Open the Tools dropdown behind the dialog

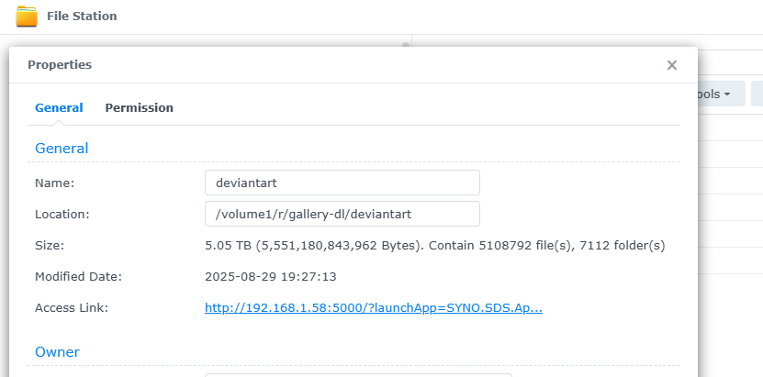(x=721, y=94)
